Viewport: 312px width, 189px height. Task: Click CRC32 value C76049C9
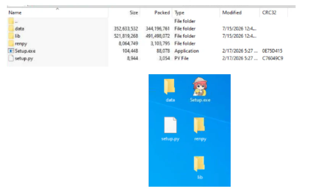pyautogui.click(x=272, y=58)
